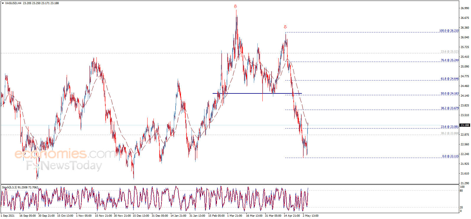Viewport: 471px width, 219px height.
Task: Click the 50.0 @ 24.163 Fibonacci label
Action: tap(449, 93)
